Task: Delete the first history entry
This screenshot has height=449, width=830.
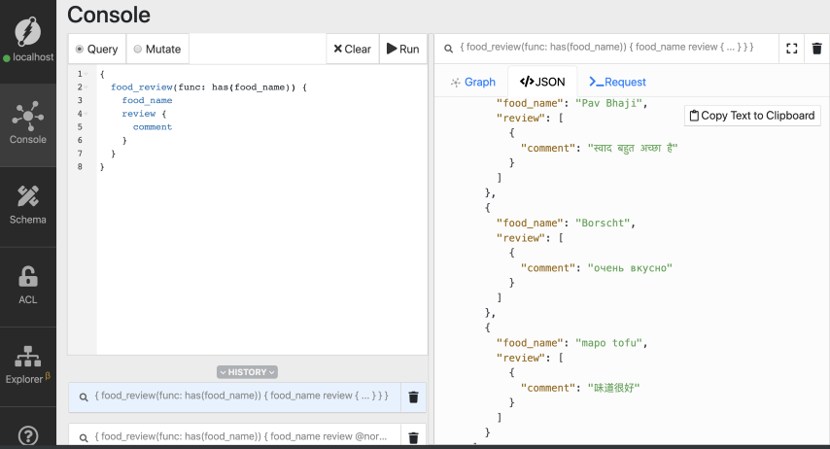Action: tap(413, 397)
